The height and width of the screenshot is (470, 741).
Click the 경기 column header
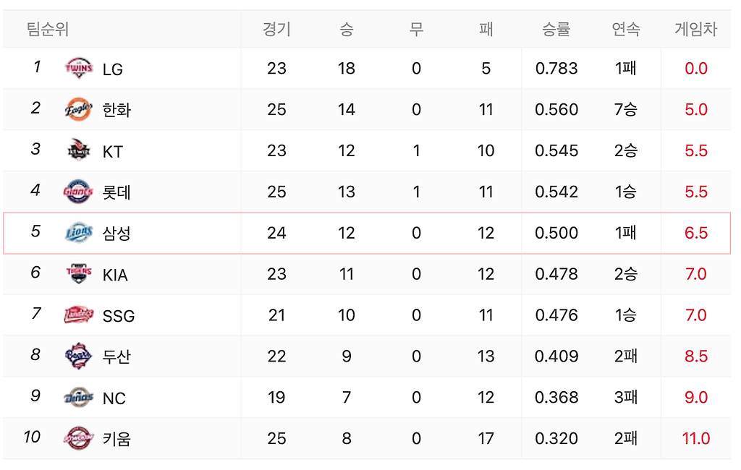pos(276,30)
